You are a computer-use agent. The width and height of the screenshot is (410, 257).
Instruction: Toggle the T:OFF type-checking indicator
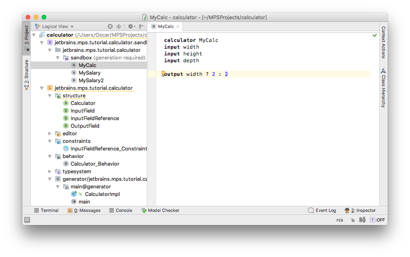point(377,220)
